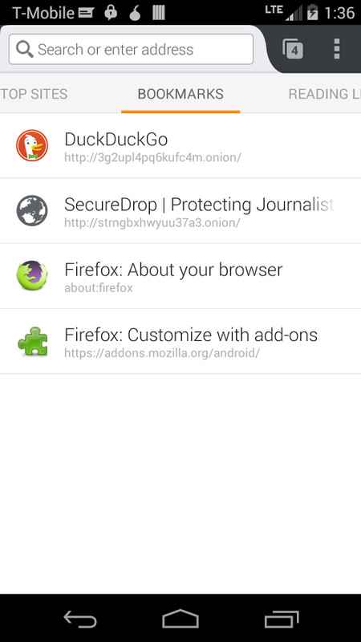
Task: Open the tabs counter showing 4
Action: tap(293, 49)
